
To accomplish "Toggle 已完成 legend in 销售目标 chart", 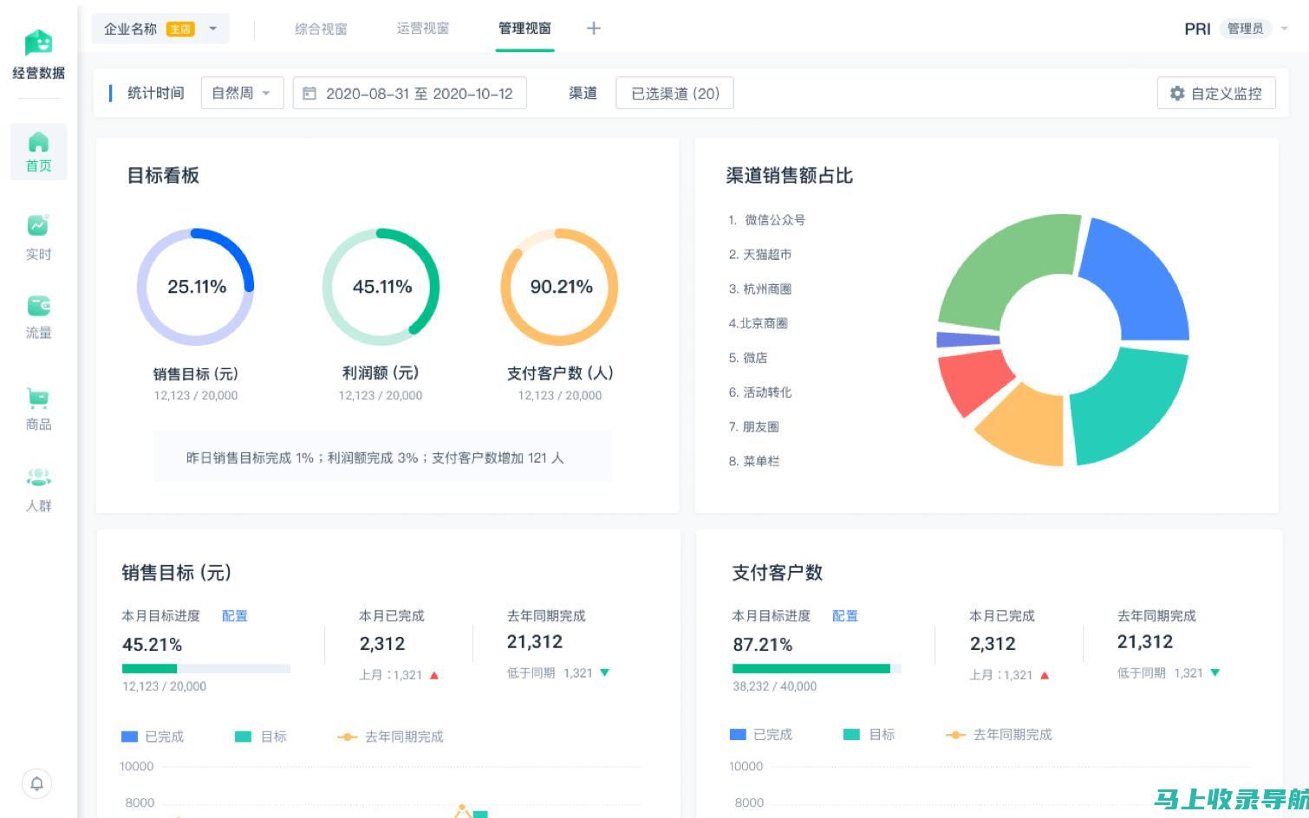I will tap(153, 737).
